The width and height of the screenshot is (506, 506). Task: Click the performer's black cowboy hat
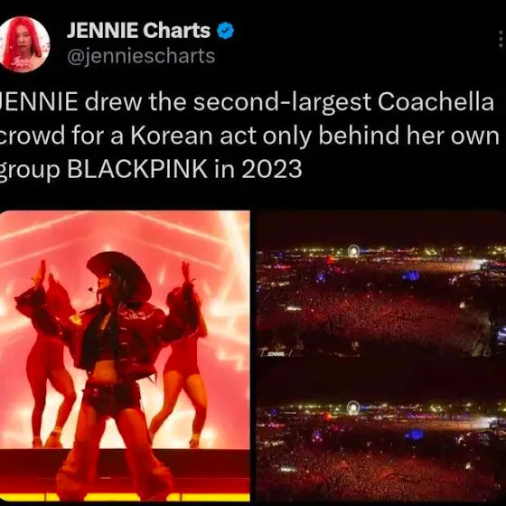coord(119,276)
